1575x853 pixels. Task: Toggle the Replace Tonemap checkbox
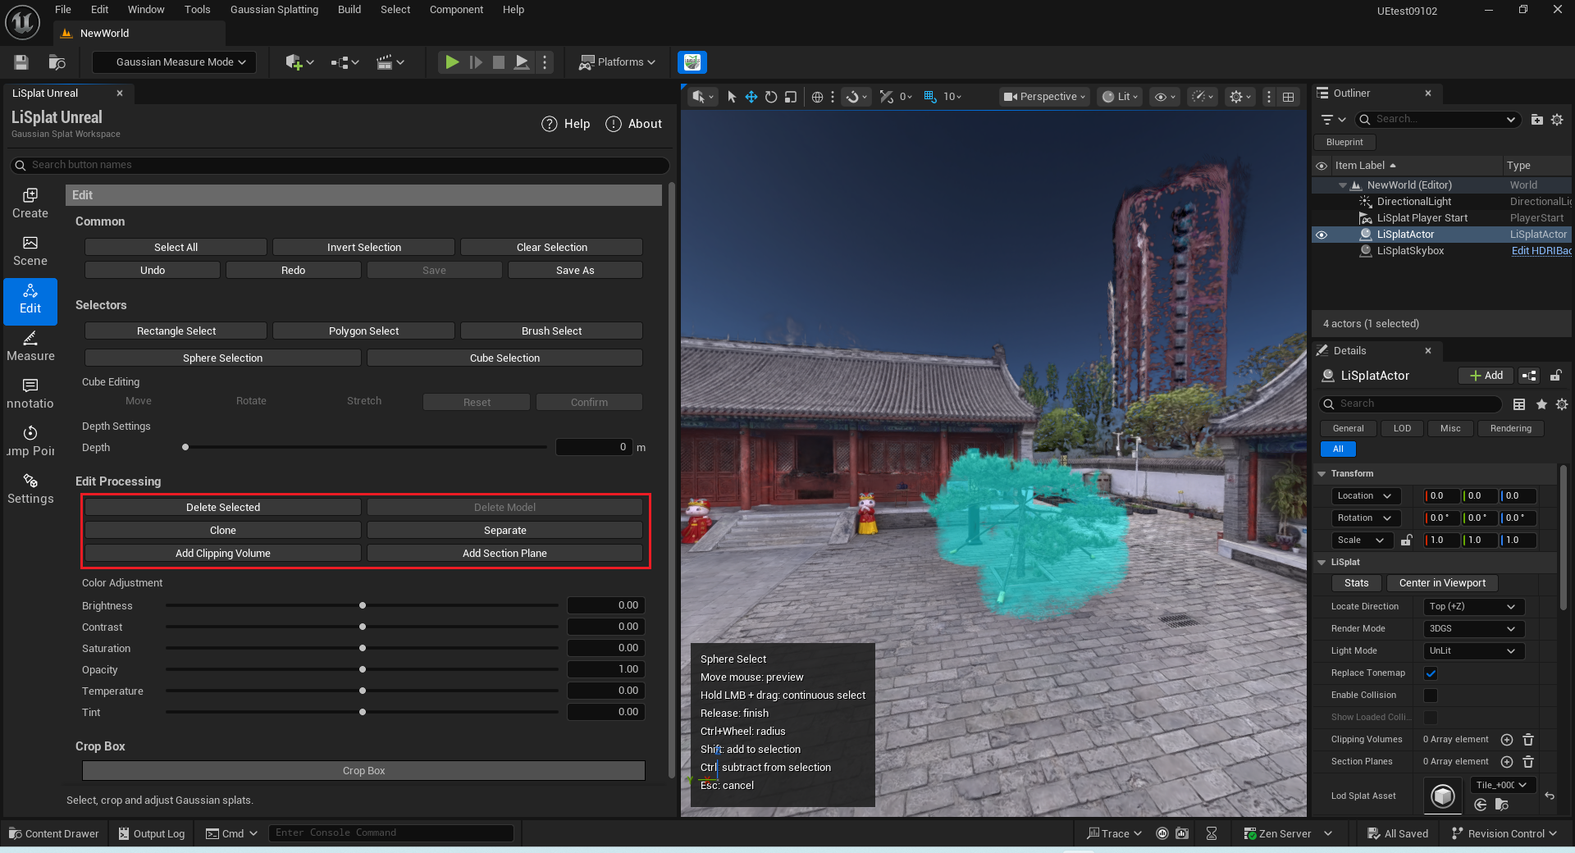[1431, 673]
